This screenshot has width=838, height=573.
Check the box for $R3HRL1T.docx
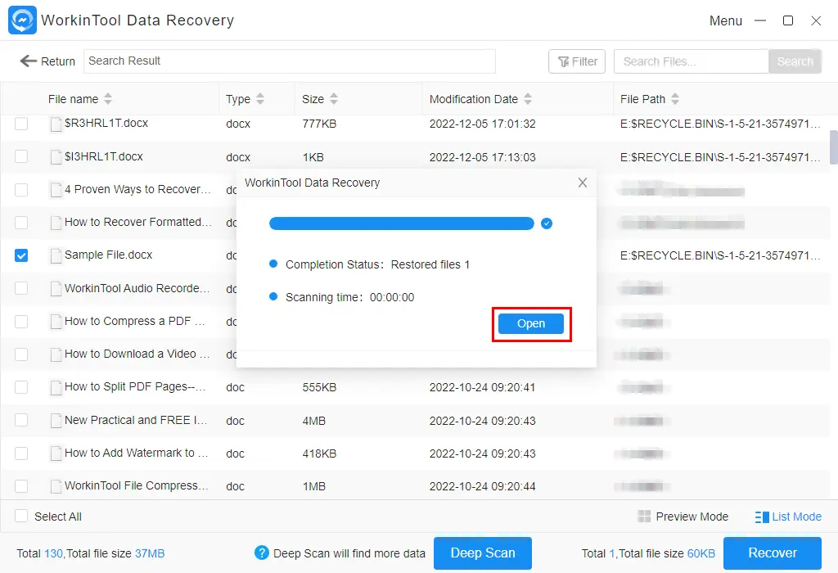(21, 124)
